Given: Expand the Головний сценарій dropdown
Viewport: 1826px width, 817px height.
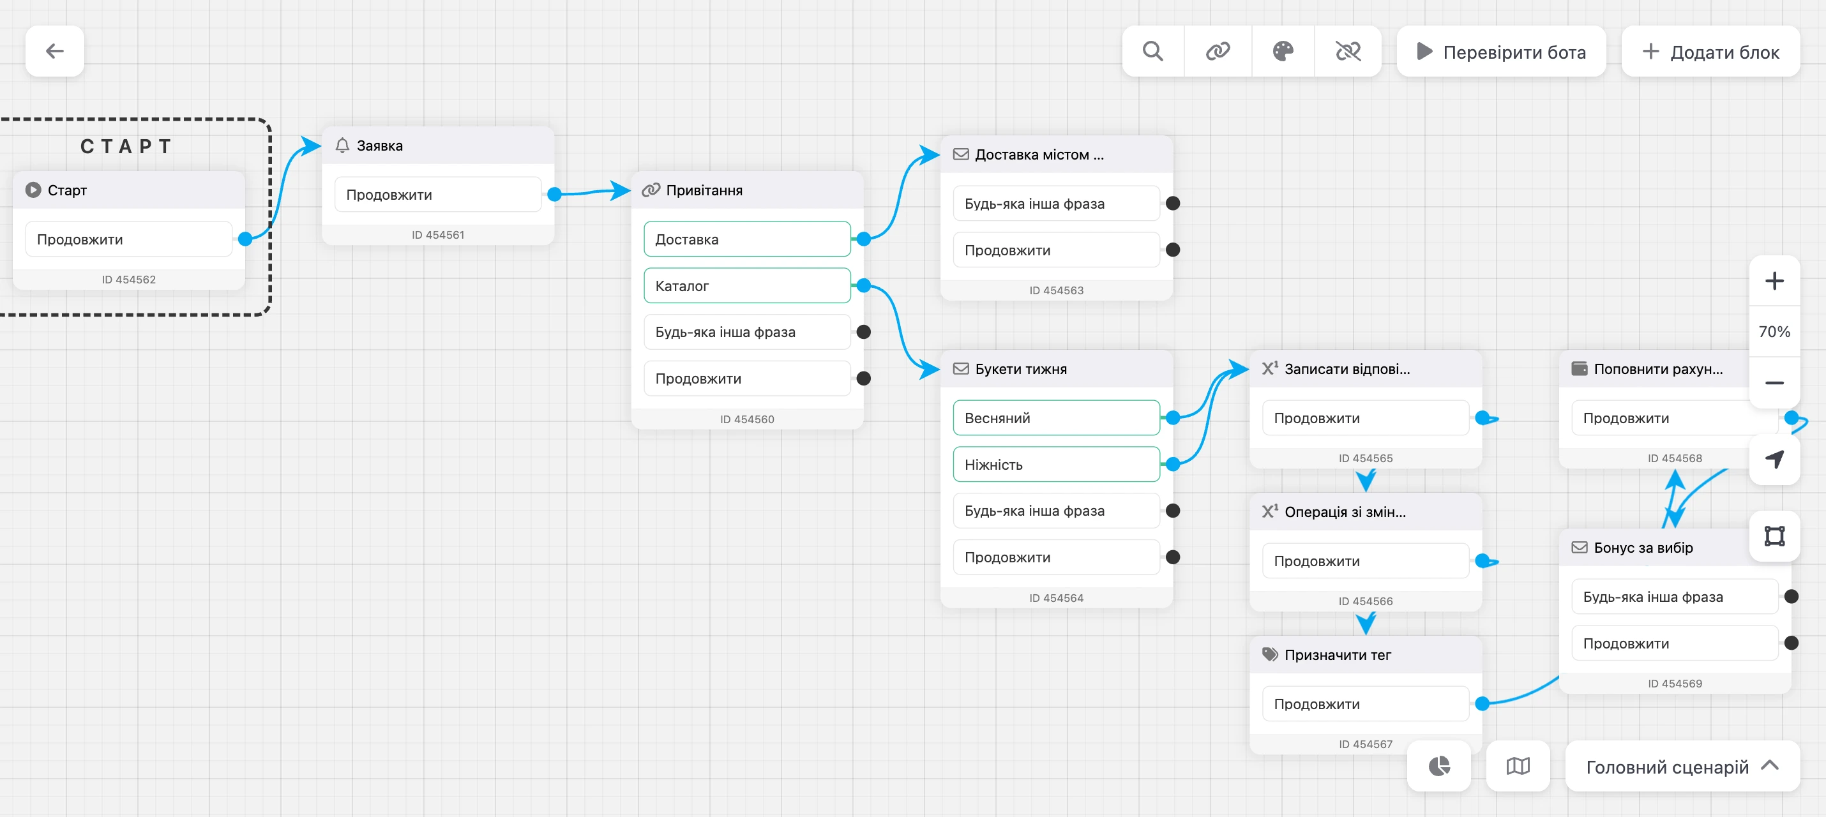Looking at the screenshot, I should point(1682,766).
